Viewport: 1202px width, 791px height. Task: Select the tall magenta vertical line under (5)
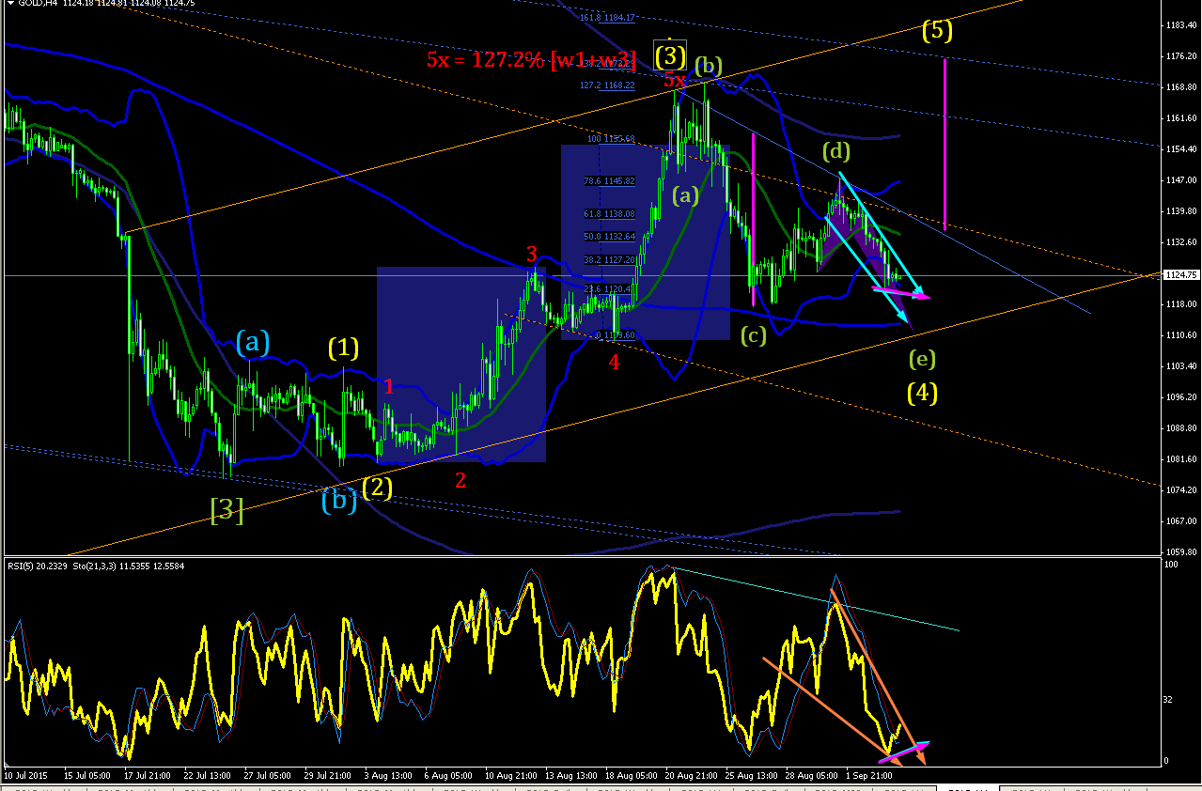(x=944, y=144)
